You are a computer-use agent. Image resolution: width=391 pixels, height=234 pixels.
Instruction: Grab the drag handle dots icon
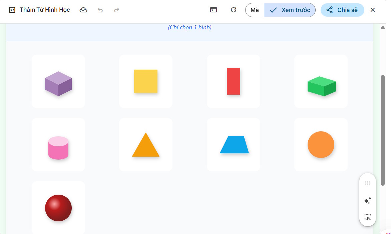click(368, 183)
